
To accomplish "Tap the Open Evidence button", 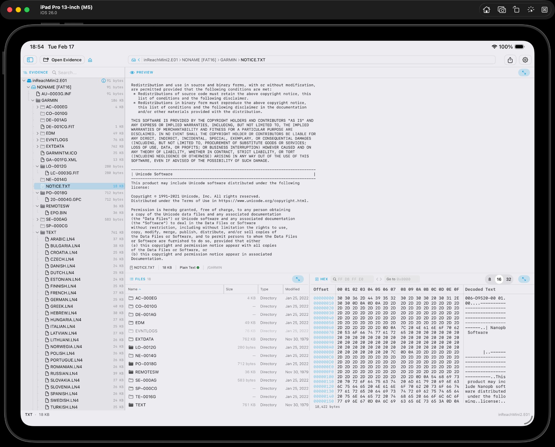I will tap(62, 60).
